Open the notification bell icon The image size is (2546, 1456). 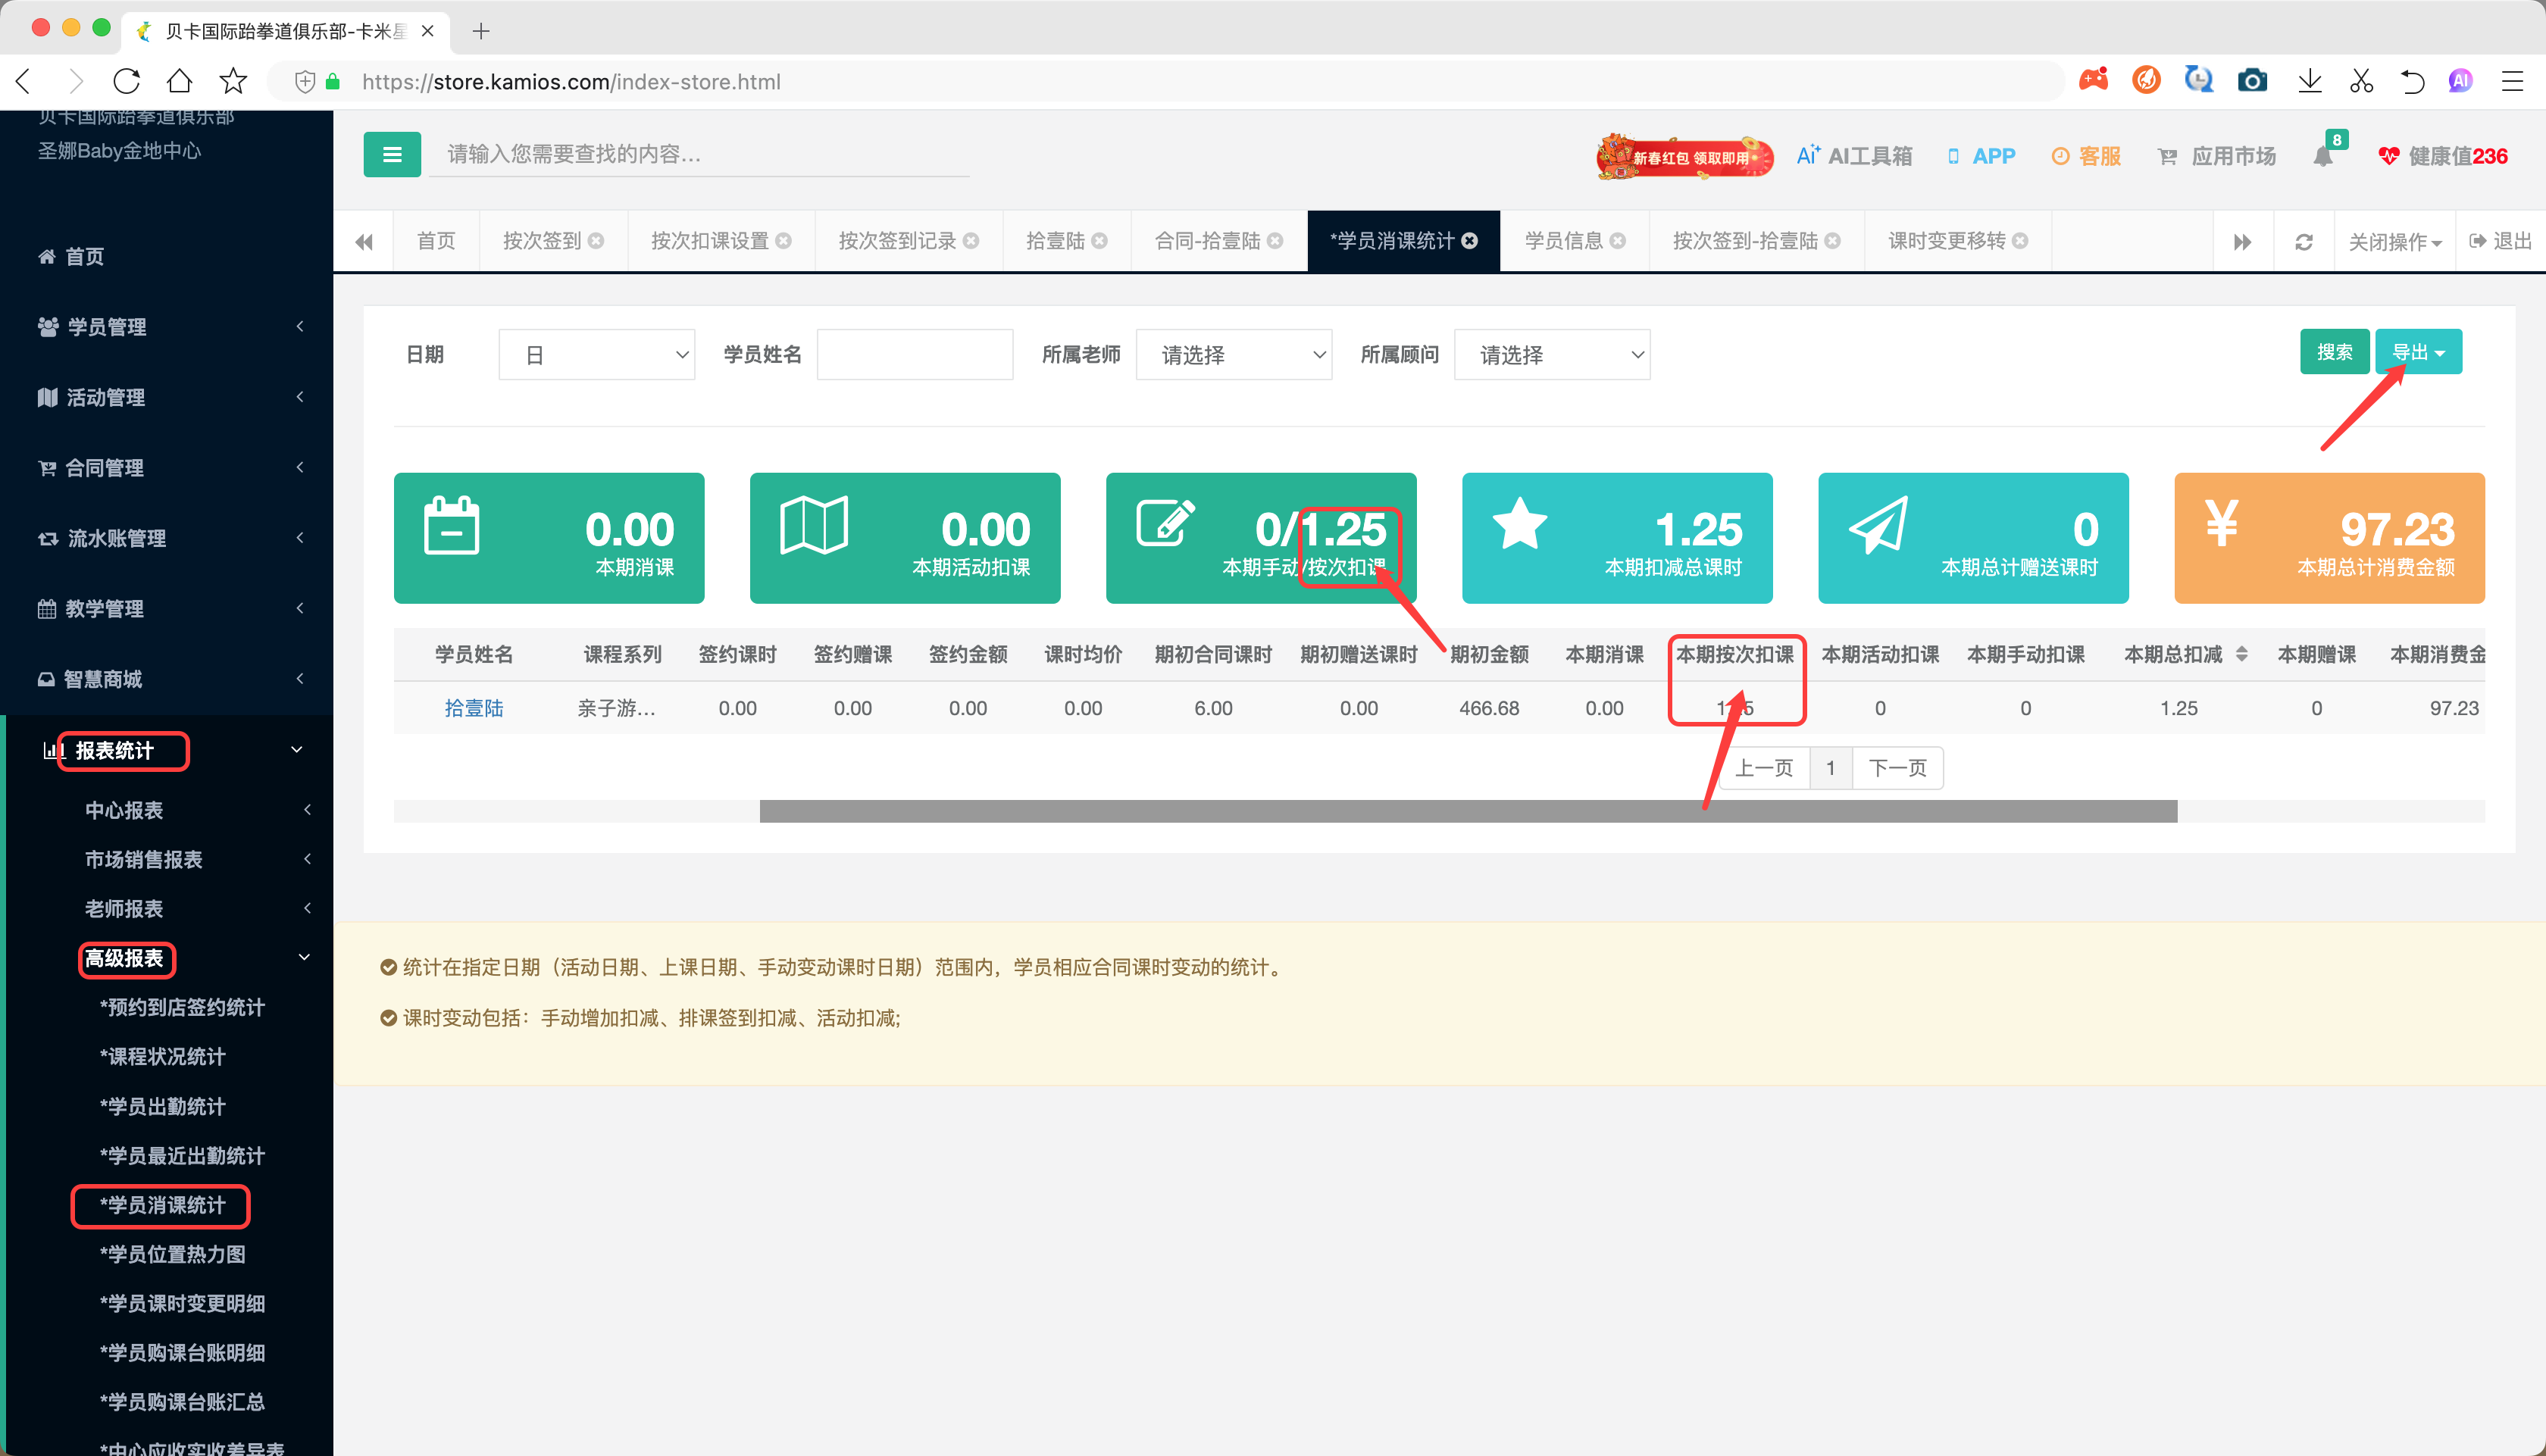(2323, 156)
